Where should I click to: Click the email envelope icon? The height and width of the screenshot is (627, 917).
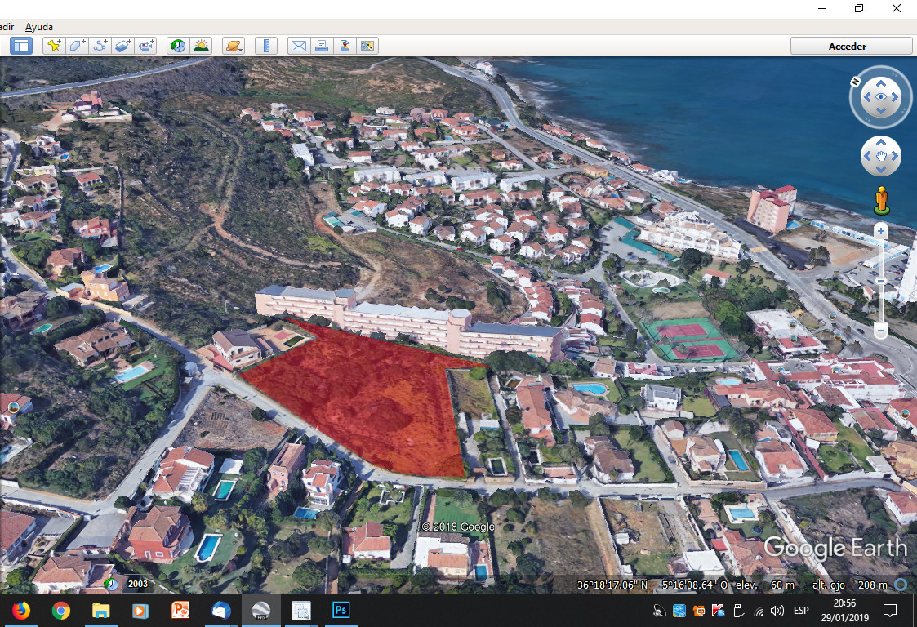(299, 46)
